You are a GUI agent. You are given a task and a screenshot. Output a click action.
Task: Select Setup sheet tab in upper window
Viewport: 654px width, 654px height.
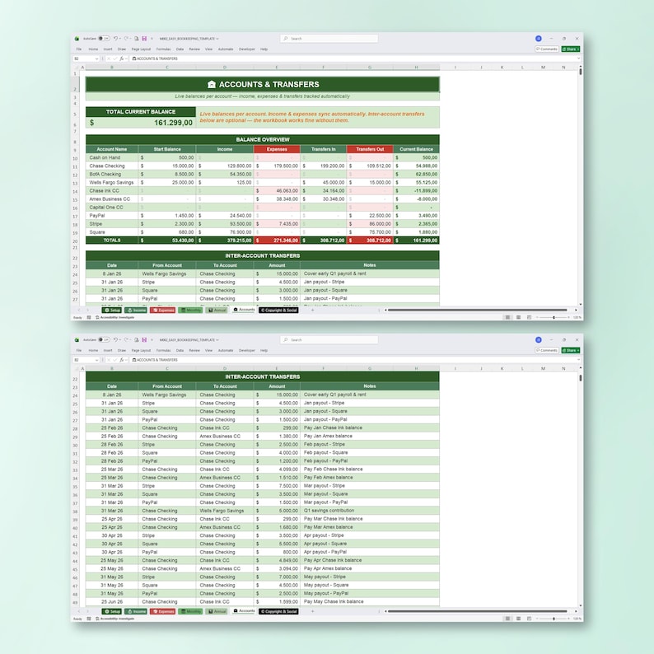[112, 311]
